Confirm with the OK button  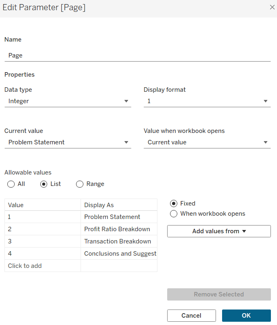(x=246, y=316)
